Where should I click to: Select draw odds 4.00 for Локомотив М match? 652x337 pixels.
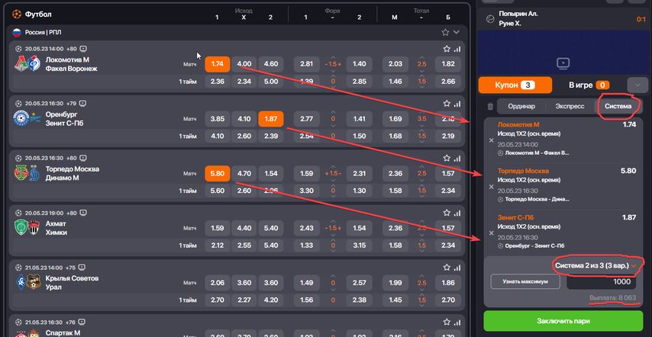pos(244,64)
